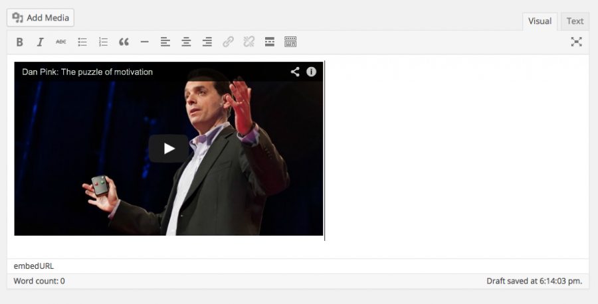
Task: Click the embedURL path label
Action: click(34, 266)
